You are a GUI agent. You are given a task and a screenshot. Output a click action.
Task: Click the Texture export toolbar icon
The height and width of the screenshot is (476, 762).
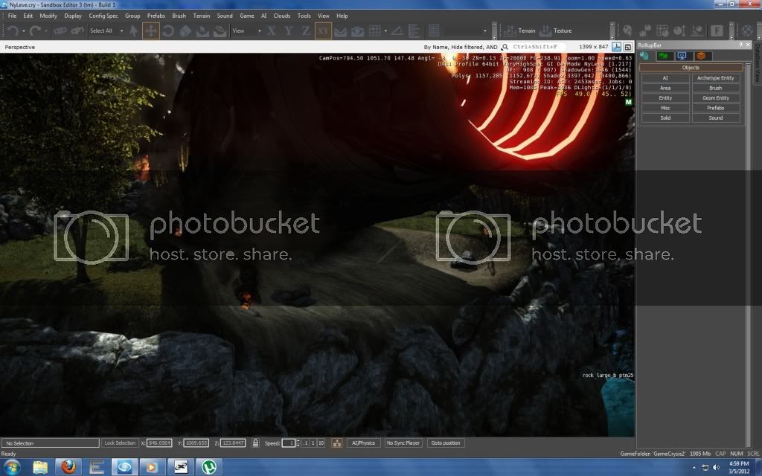(x=557, y=30)
